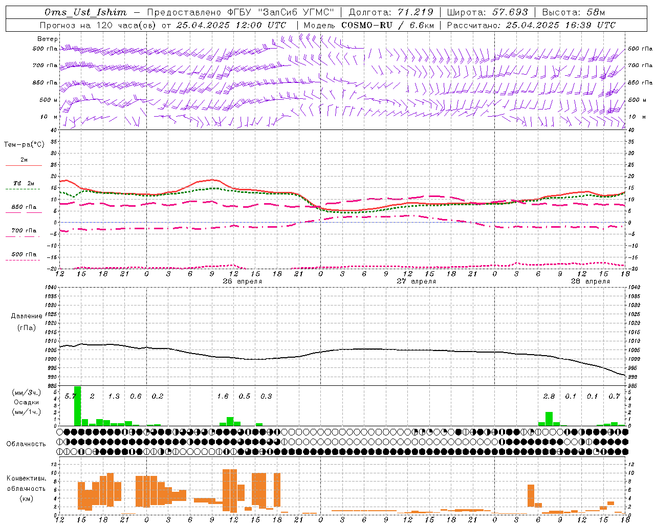Click the '28 апреля' date label
The height and width of the screenshot is (524, 655).
tap(591, 281)
